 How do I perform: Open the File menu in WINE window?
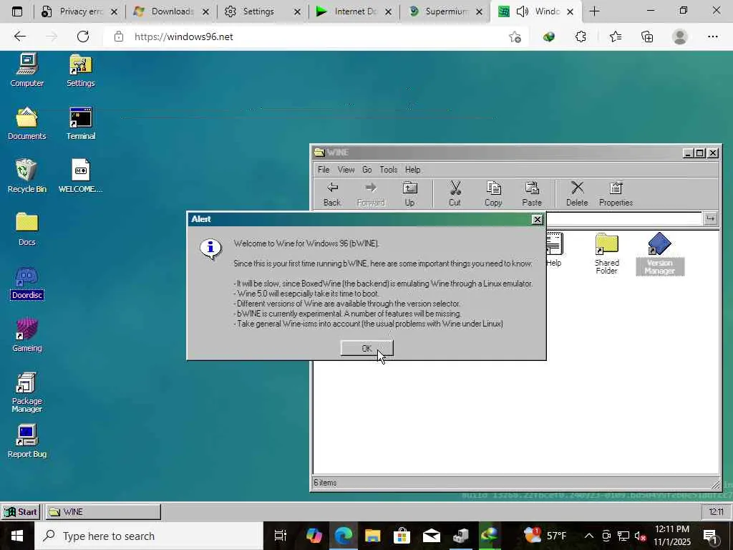pyautogui.click(x=324, y=169)
